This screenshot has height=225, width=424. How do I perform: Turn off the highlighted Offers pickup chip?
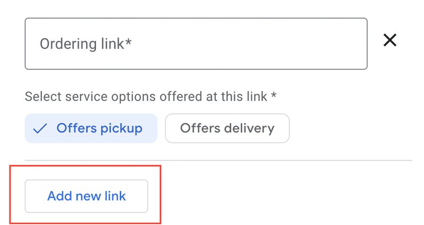91,129
